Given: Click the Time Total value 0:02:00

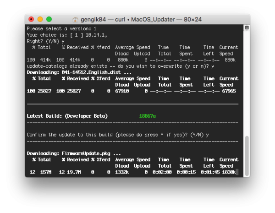Looking at the screenshot, I should point(162,172).
